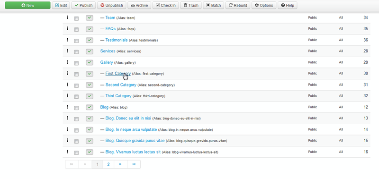The image size is (379, 179).
Task: Click the reorder handle for Services row
Action: point(68,51)
